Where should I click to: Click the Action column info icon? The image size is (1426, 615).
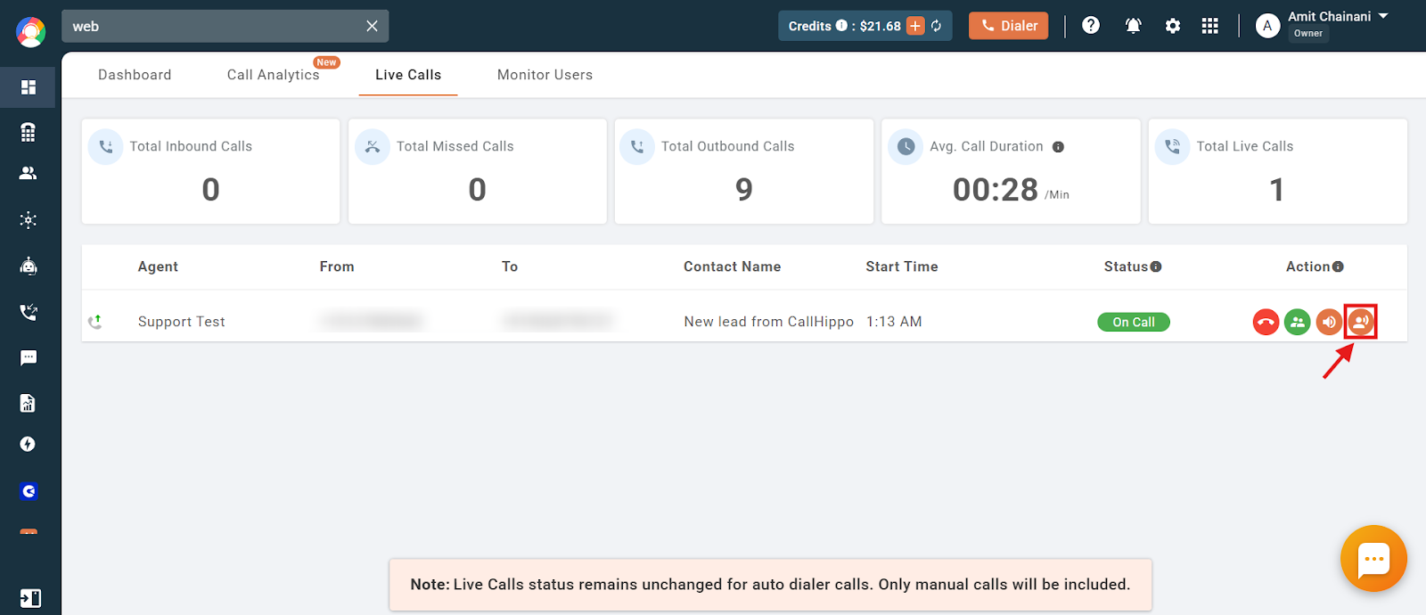[1338, 266]
